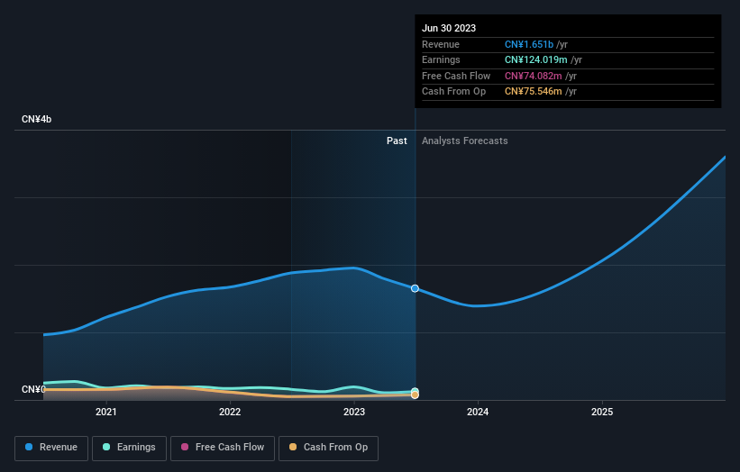This screenshot has width=740, height=472.
Task: Click the Earnings row label in tooltip
Action: (441, 59)
